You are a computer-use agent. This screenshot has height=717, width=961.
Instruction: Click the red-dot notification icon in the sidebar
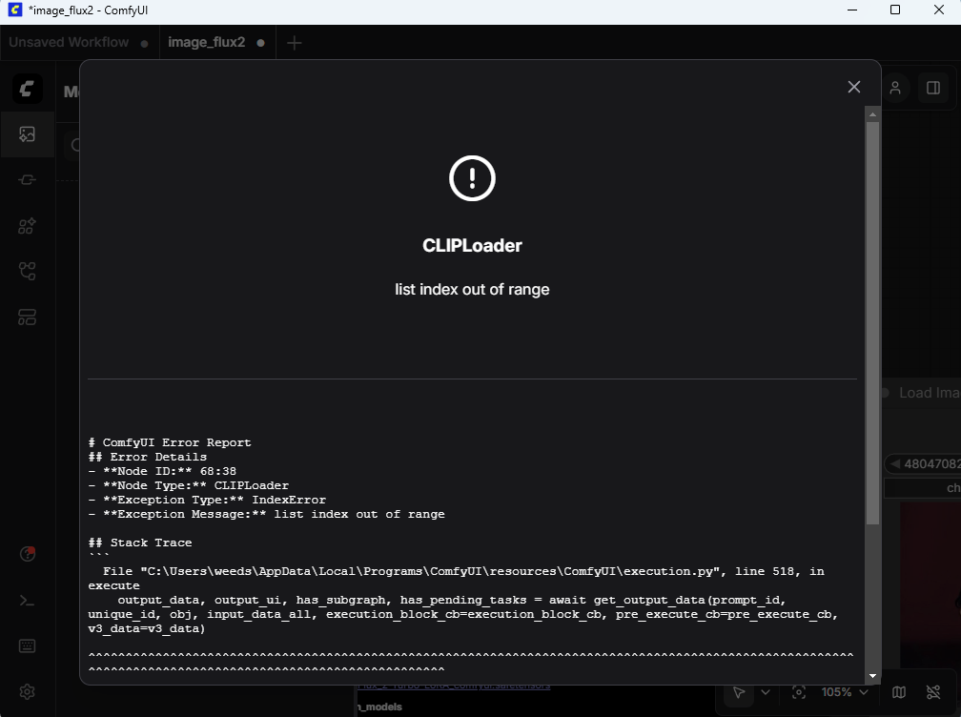(x=28, y=554)
